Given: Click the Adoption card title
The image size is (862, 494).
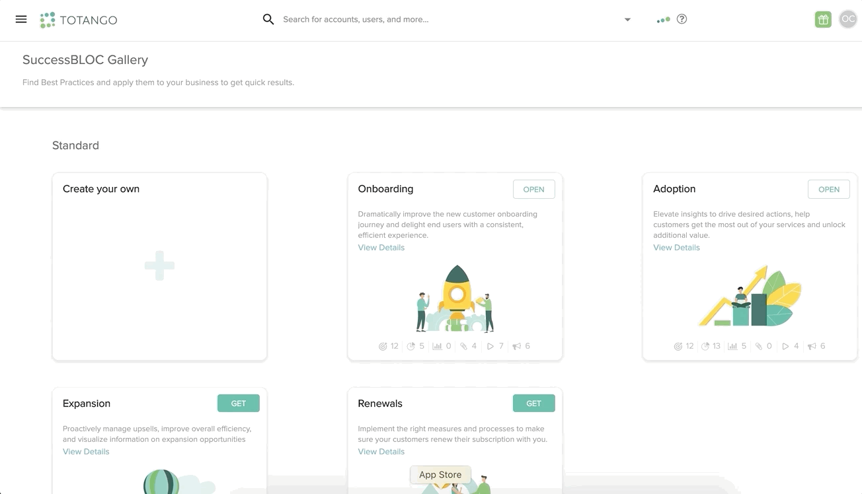Looking at the screenshot, I should click(x=674, y=189).
